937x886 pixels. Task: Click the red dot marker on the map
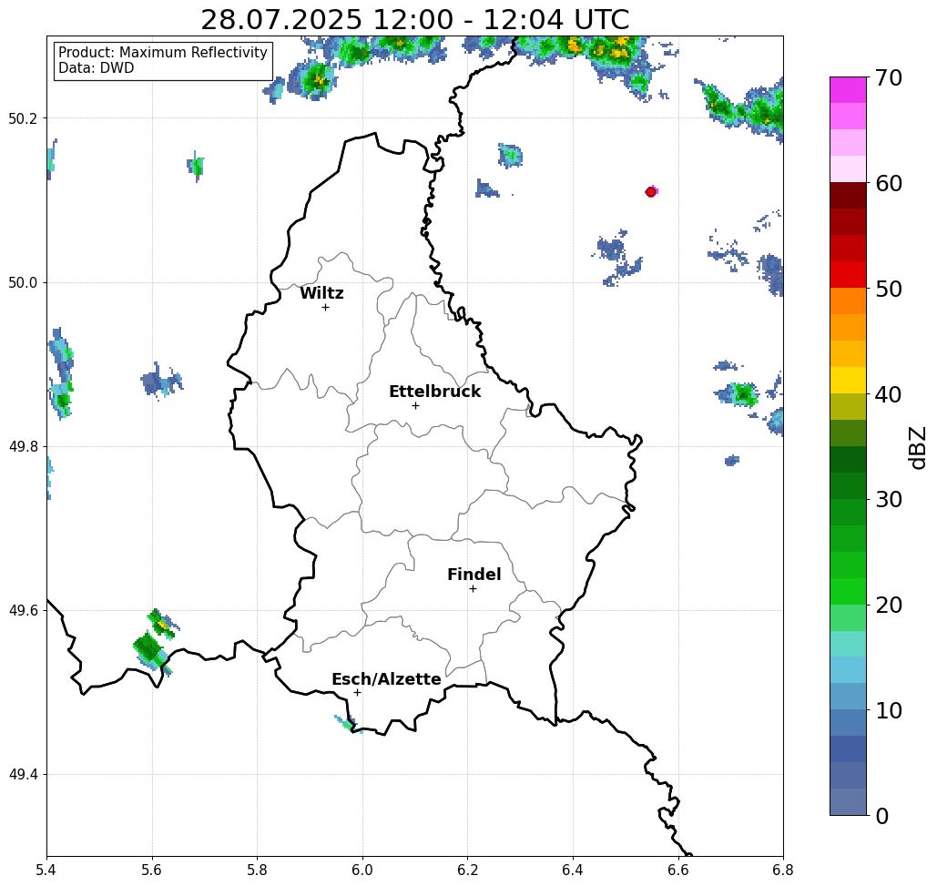[651, 192]
